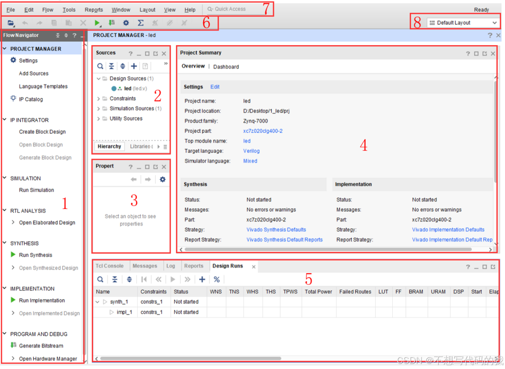
Task: Click Run Simulation in Flow Navigator
Action: (37, 190)
